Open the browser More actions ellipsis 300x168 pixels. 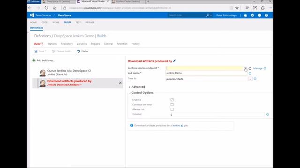tap(270, 8)
